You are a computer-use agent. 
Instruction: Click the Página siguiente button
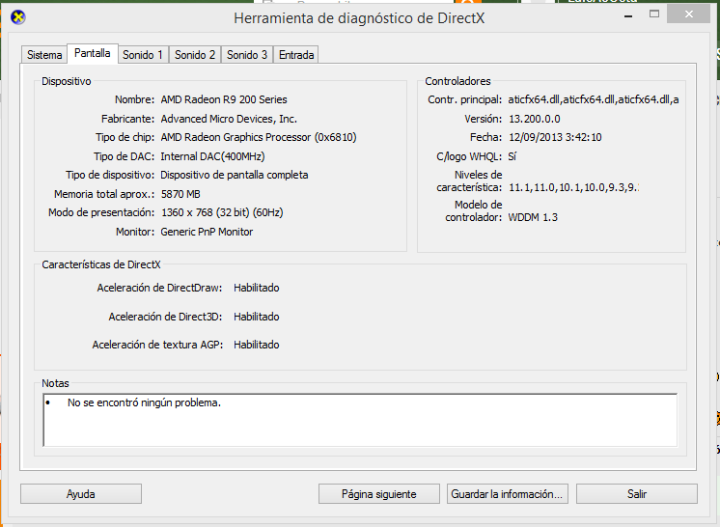point(379,494)
